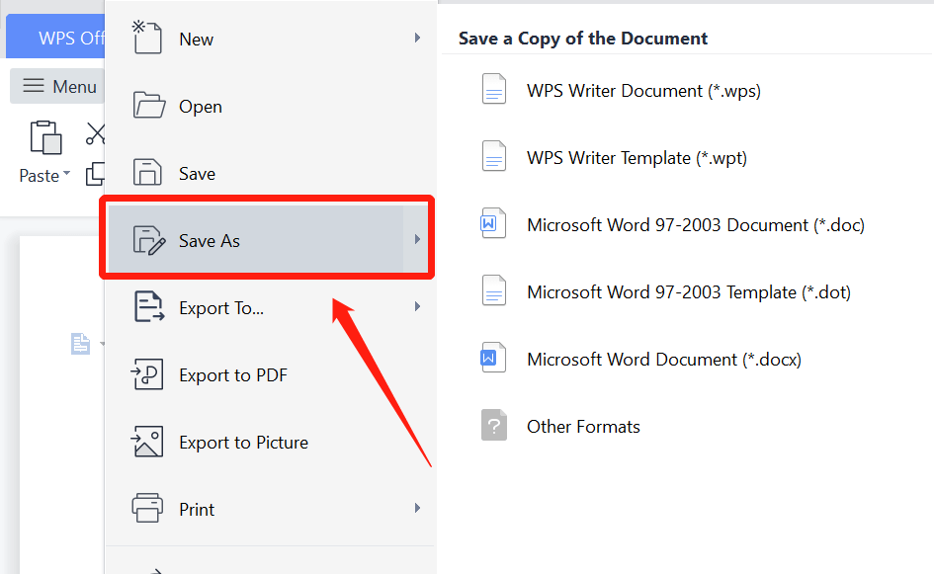The width and height of the screenshot is (934, 574).
Task: Click the New document icon
Action: [146, 37]
